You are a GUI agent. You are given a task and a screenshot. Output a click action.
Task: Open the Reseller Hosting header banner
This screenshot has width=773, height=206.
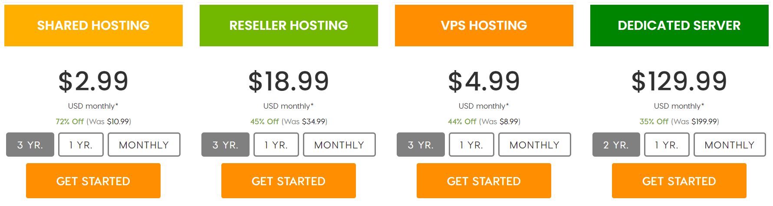(x=289, y=26)
